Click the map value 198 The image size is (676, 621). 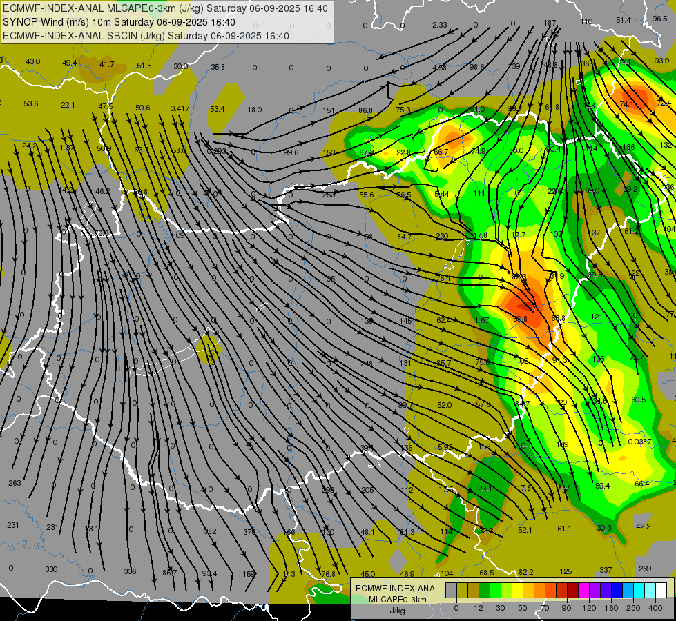click(367, 237)
